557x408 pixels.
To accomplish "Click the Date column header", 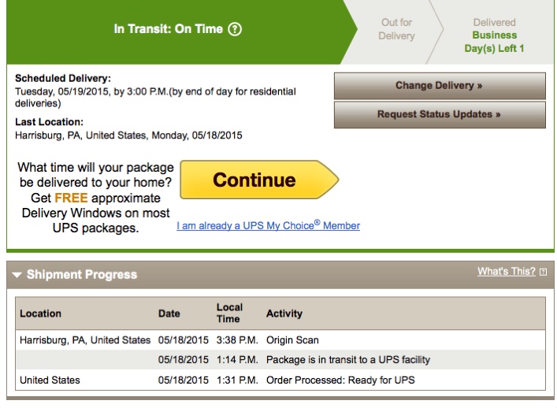I will tap(169, 313).
